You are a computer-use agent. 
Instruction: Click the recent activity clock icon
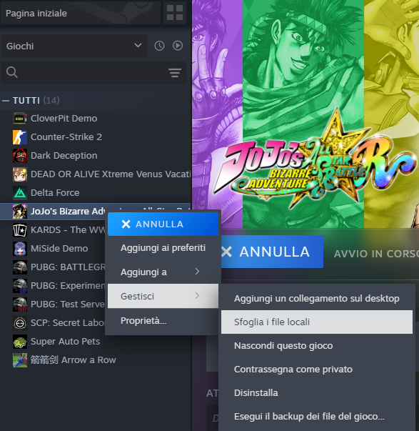pyautogui.click(x=159, y=46)
